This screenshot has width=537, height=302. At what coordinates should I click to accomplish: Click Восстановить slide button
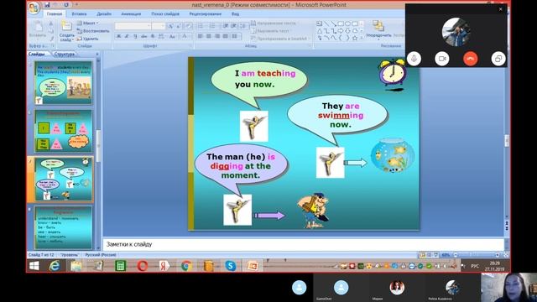coord(93,31)
